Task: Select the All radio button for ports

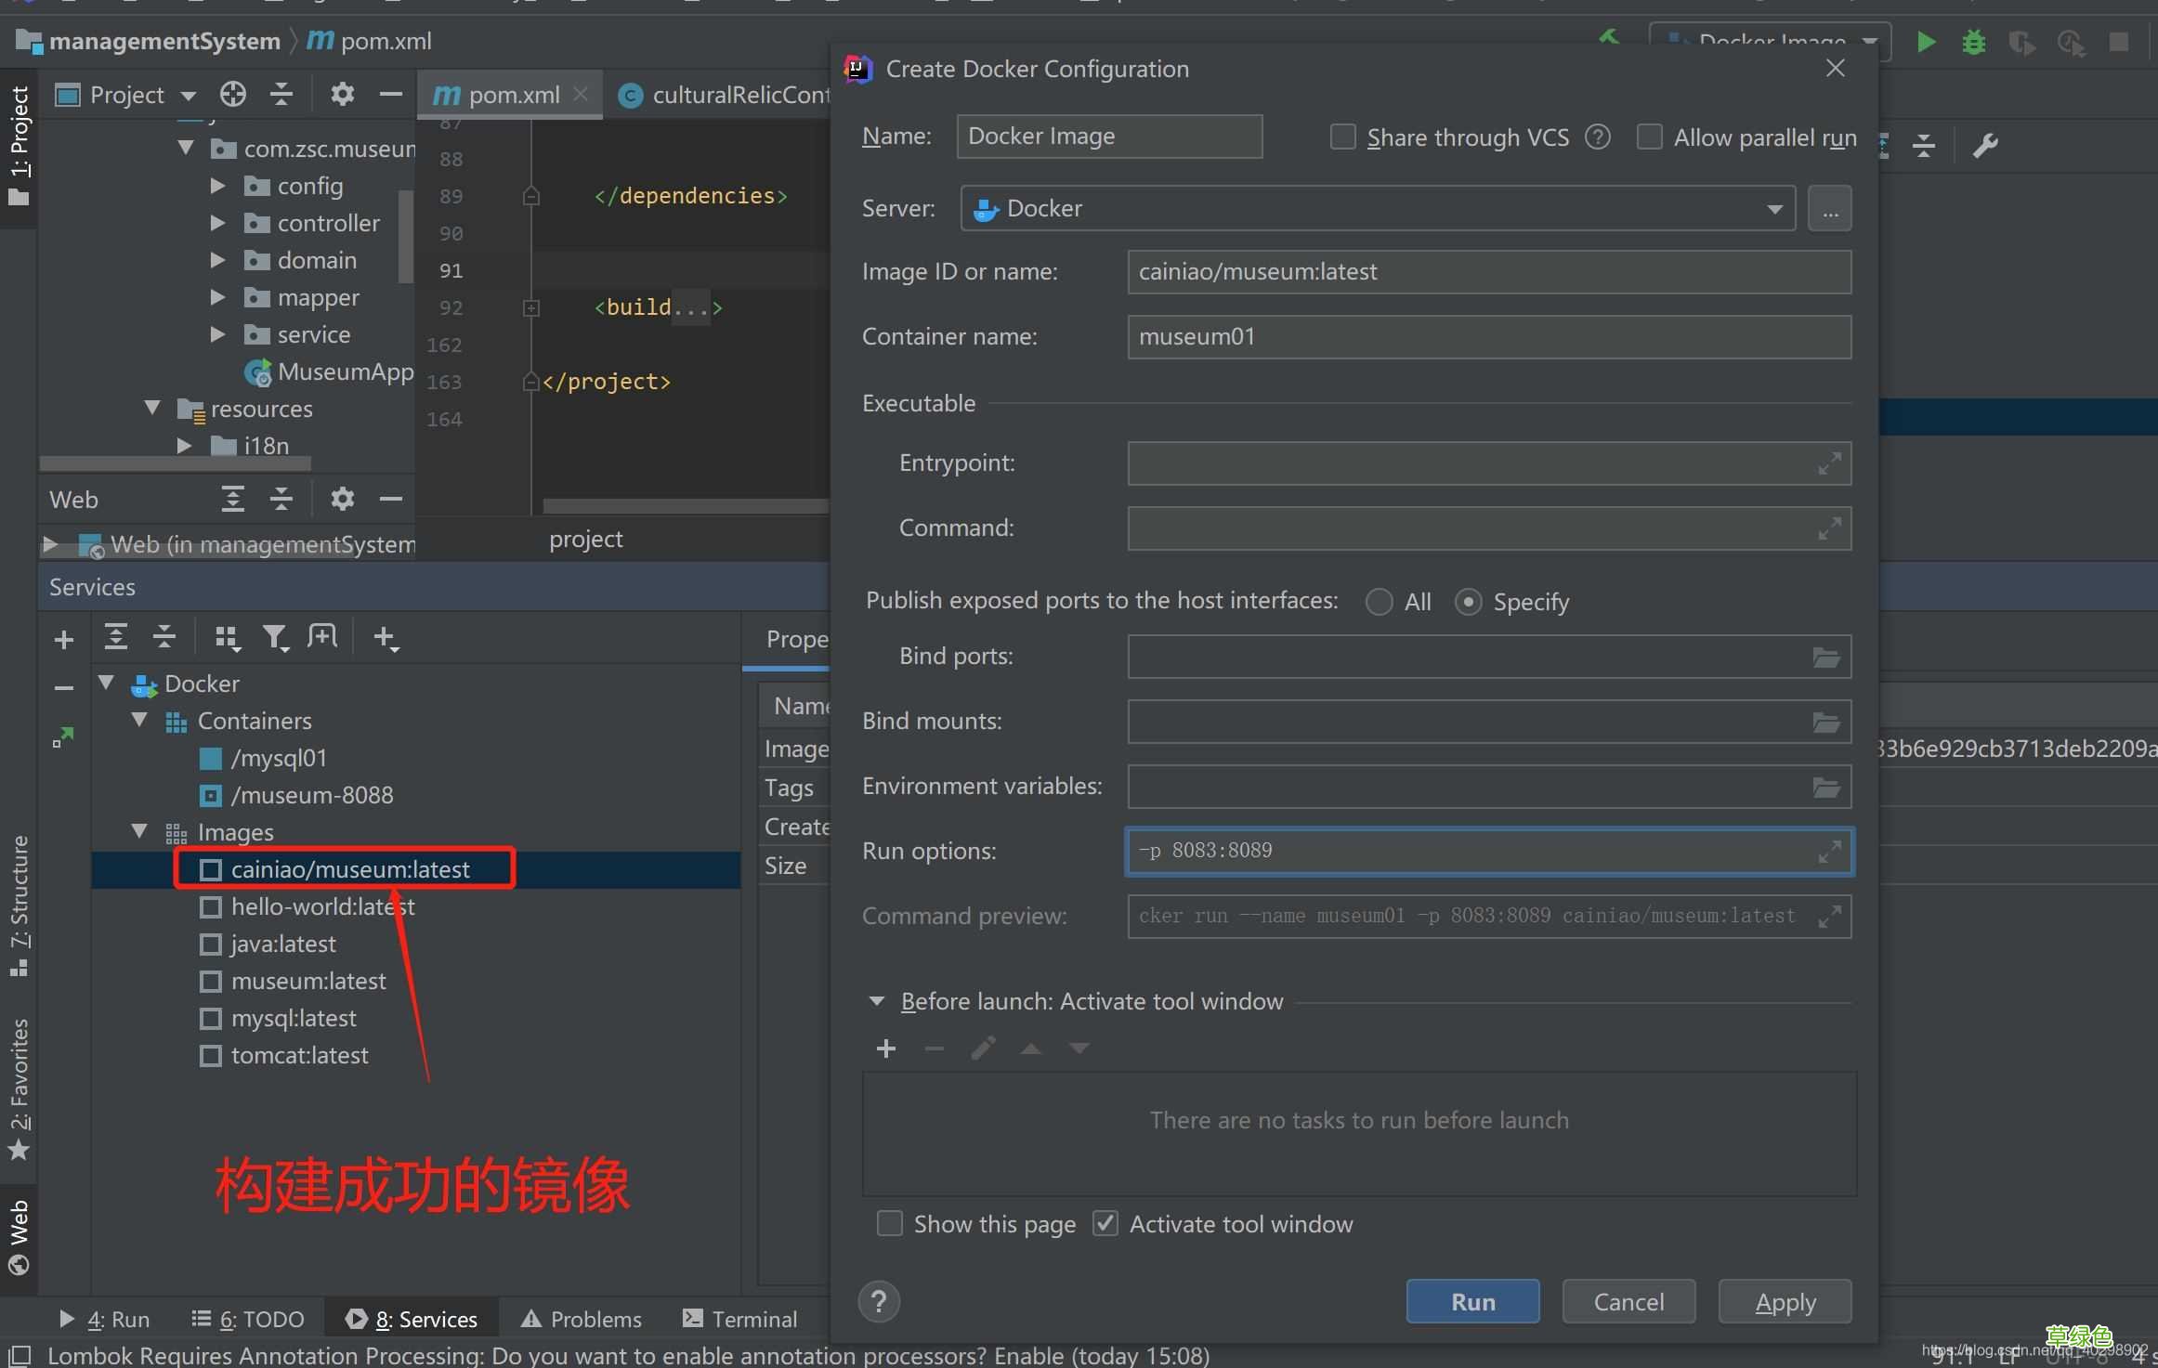Action: click(1379, 602)
